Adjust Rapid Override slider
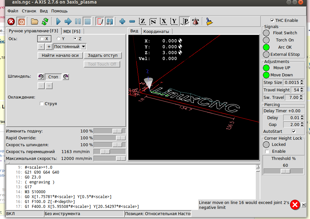This screenshot has width=310, height=219. click(x=110, y=138)
